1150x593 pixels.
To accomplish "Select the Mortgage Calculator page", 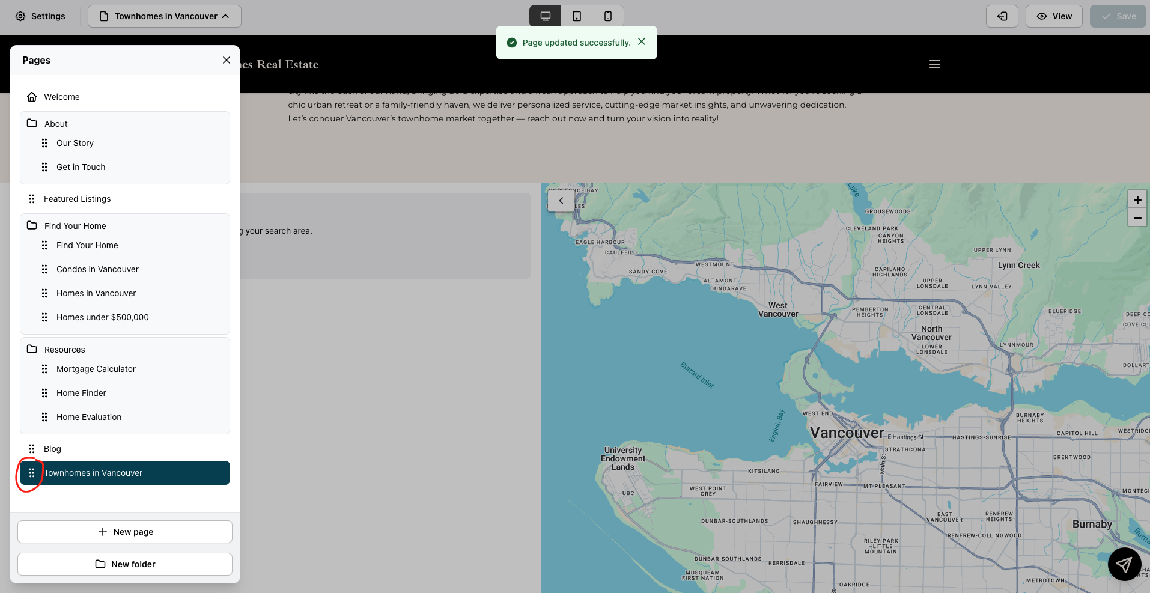I will pyautogui.click(x=96, y=369).
